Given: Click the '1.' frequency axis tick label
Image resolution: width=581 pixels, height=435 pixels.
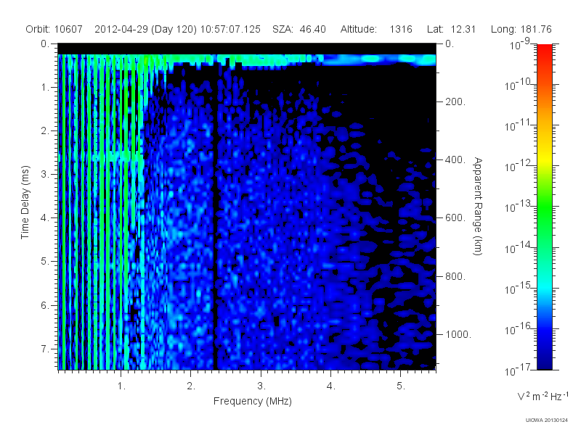Looking at the screenshot, I should (121, 386).
